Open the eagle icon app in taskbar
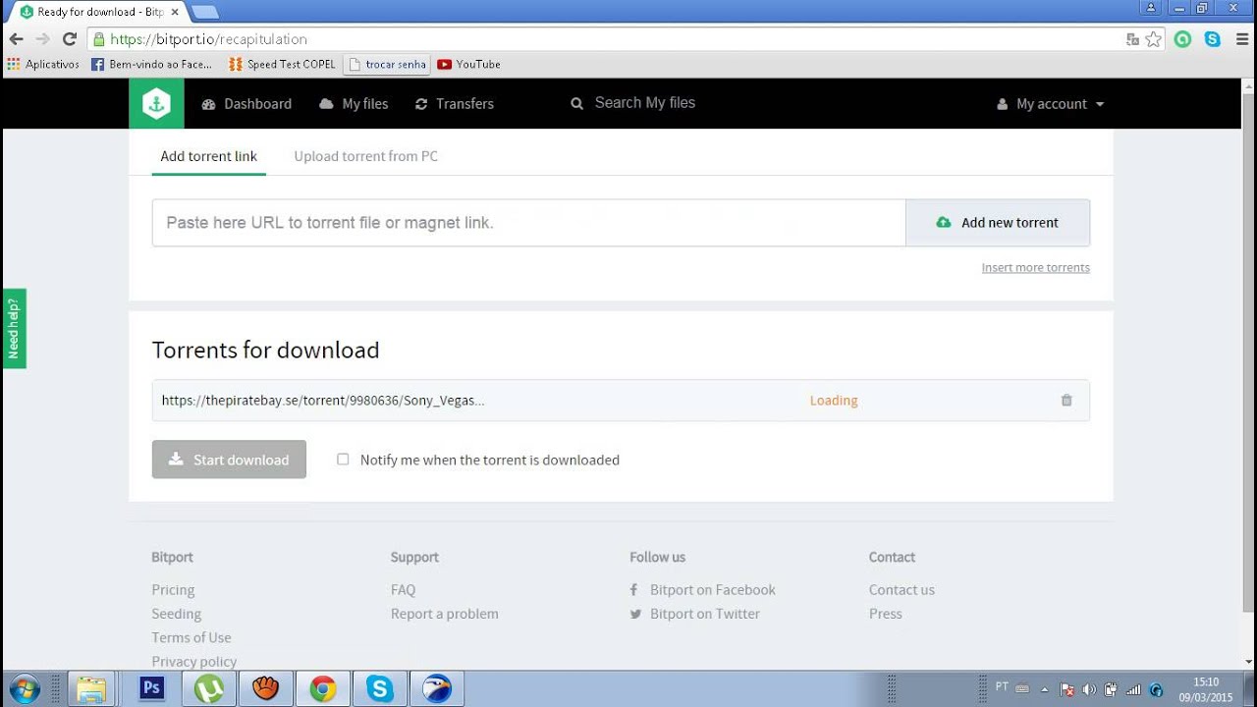 (437, 688)
